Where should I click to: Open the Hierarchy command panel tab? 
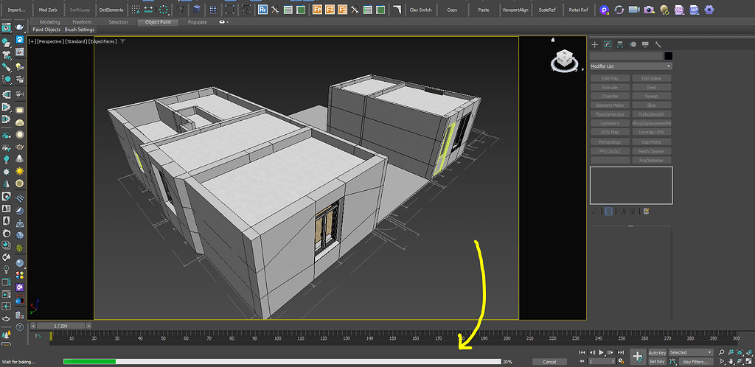(x=620, y=44)
